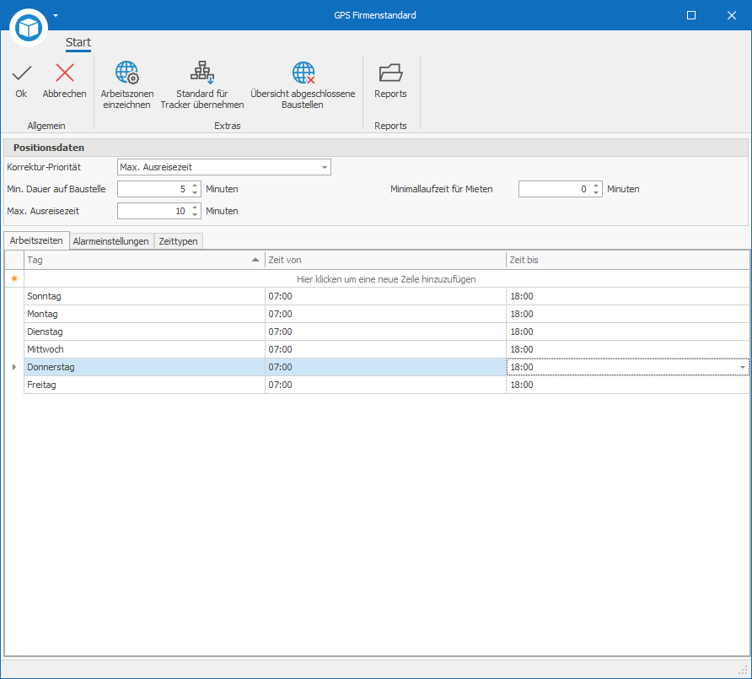Image resolution: width=752 pixels, height=679 pixels.
Task: Click Zeit von 07:00 for Montag
Action: click(385, 314)
